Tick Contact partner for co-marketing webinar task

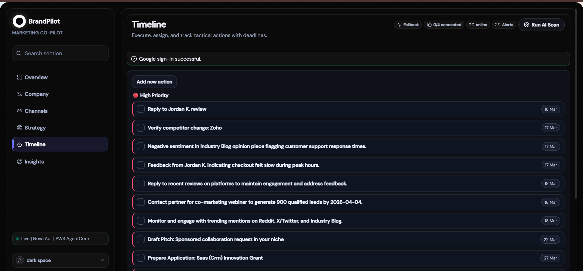[x=141, y=202]
